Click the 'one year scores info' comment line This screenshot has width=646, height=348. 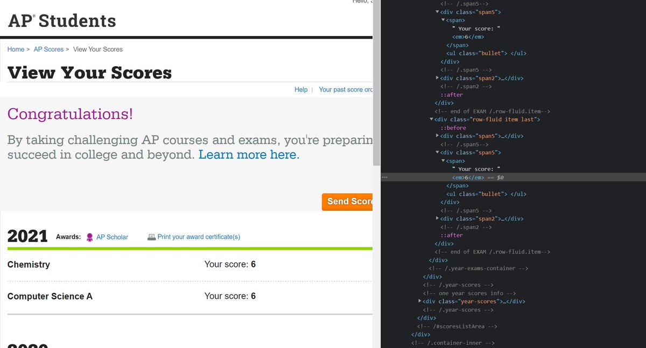coord(469,293)
